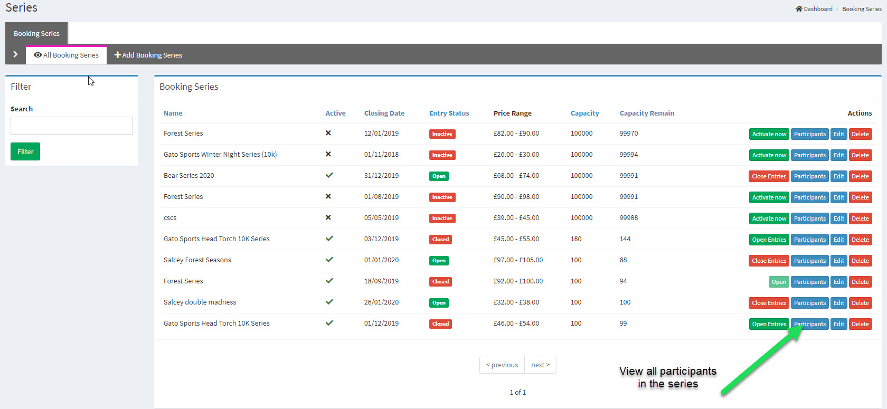
Task: Activate the Gato Sports Winter Night Series
Action: click(769, 155)
